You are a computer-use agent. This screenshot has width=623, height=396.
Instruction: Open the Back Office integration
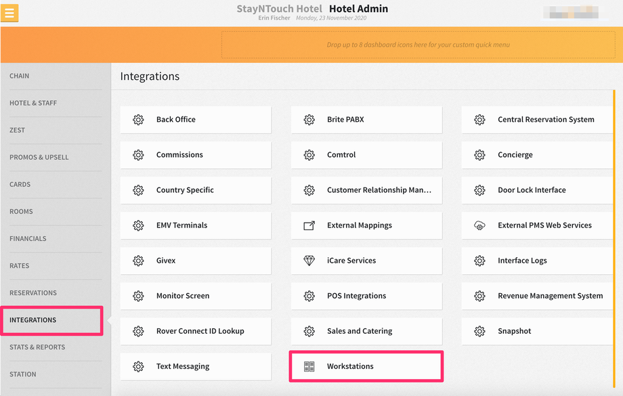click(196, 120)
